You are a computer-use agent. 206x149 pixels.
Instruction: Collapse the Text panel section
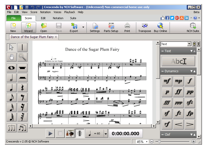tap(163, 51)
